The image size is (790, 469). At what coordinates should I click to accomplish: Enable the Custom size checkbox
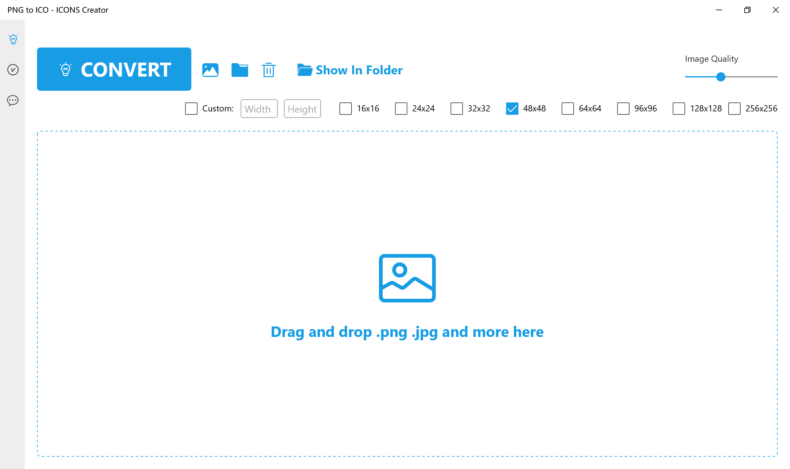pos(191,108)
